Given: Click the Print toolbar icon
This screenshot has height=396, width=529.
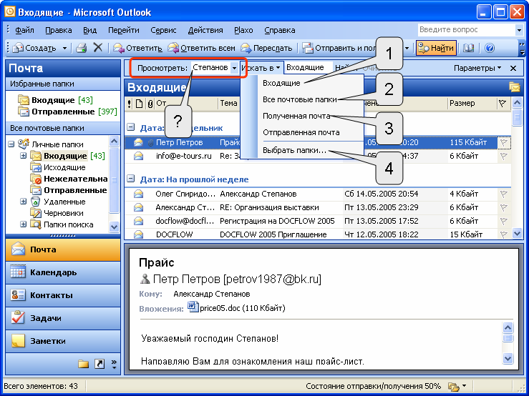Looking at the screenshot, I should [x=82, y=48].
